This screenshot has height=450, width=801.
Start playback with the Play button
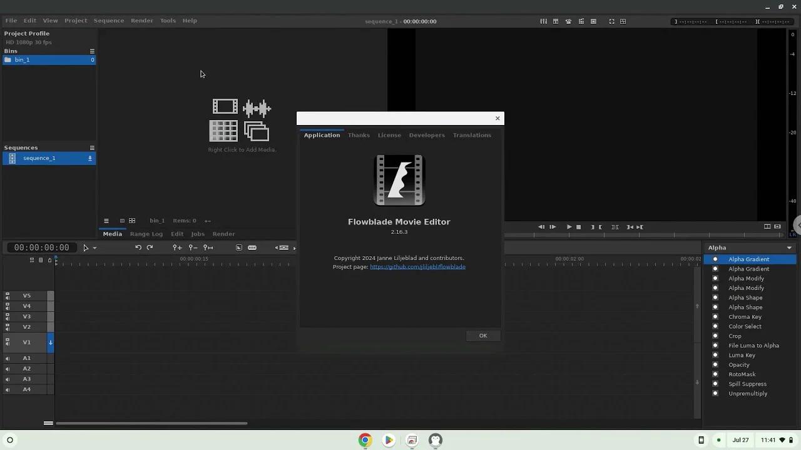(569, 227)
